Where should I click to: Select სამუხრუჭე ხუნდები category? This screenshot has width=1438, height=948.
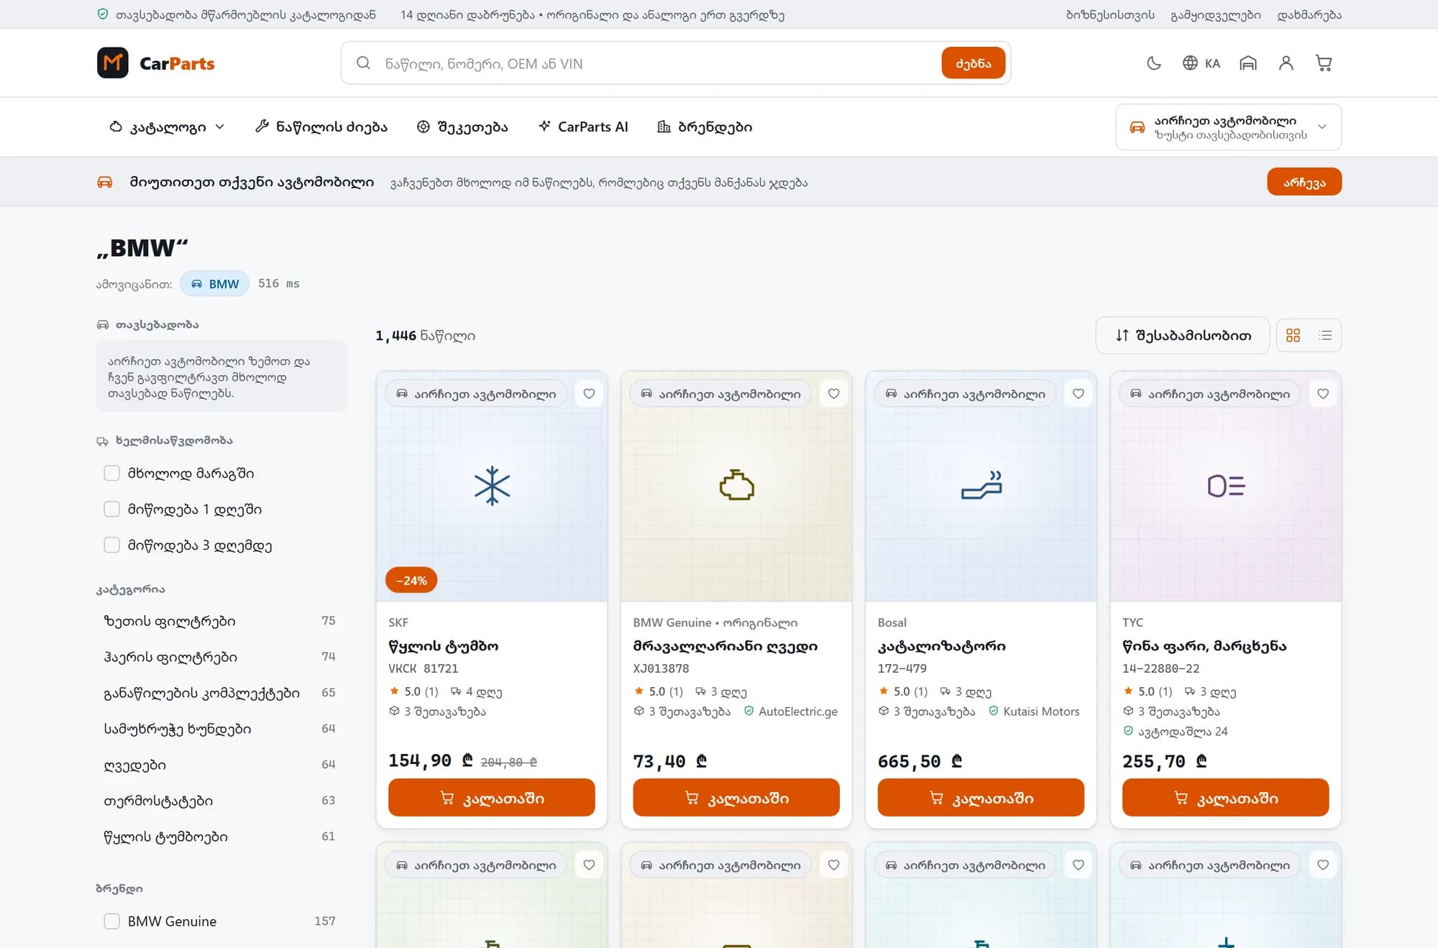[220, 729]
